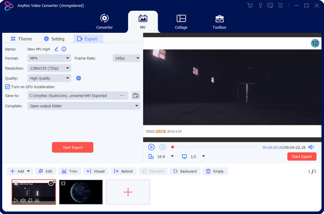Click the red playback progress handle
This screenshot has height=214, width=324.
pyautogui.click(x=173, y=147)
